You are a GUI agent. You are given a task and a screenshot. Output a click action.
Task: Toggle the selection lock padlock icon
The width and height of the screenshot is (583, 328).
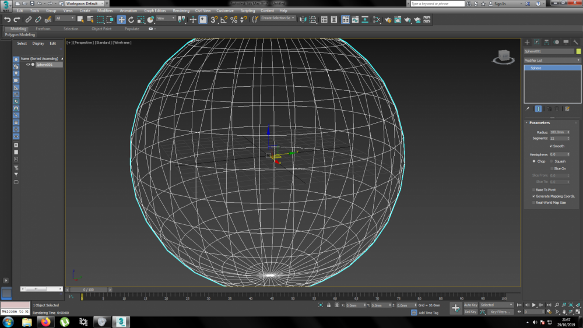pos(329,305)
